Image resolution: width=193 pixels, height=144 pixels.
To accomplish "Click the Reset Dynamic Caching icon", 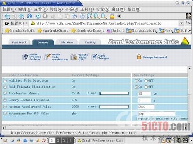I will click(x=26, y=57).
